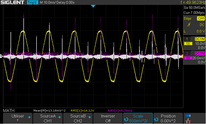Click the Trig'd status indicator
Viewport: 206px width, 124px height.
[33, 2]
